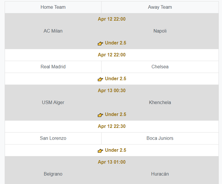Click the San Lorenzo home team cell
The width and height of the screenshot is (222, 184).
pyautogui.click(x=53, y=138)
